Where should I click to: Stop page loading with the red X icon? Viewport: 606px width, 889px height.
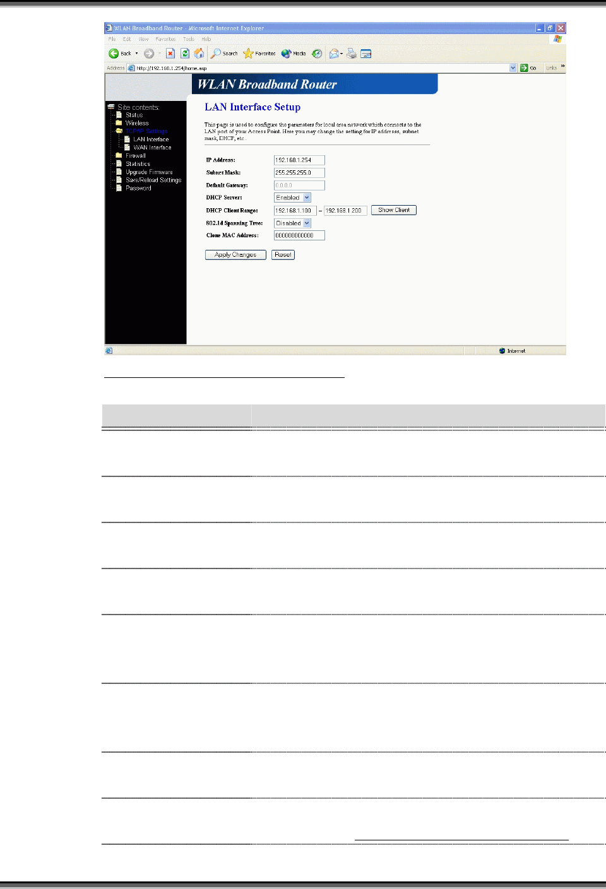[x=170, y=54]
